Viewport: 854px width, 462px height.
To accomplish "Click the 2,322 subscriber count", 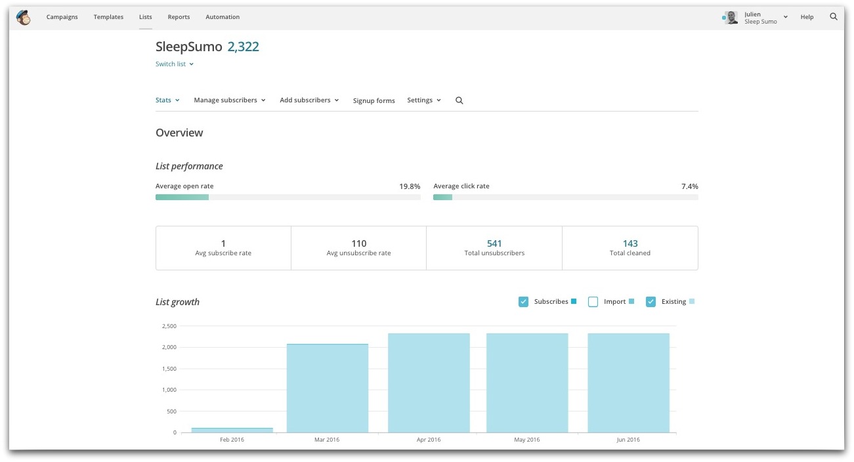I will [x=244, y=47].
